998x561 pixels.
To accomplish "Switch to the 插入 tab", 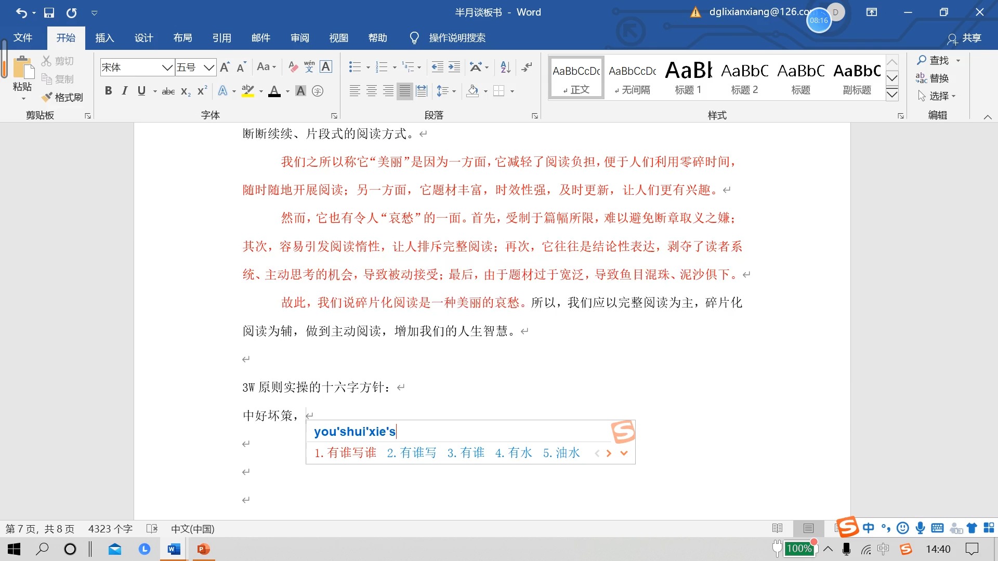I will tap(104, 38).
